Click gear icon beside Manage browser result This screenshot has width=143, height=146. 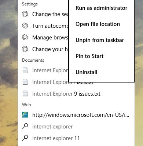(x=25, y=37)
